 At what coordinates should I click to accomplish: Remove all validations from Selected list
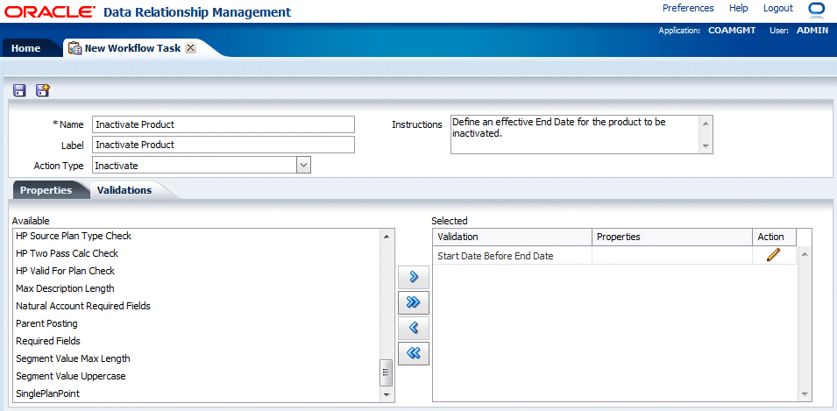click(413, 353)
